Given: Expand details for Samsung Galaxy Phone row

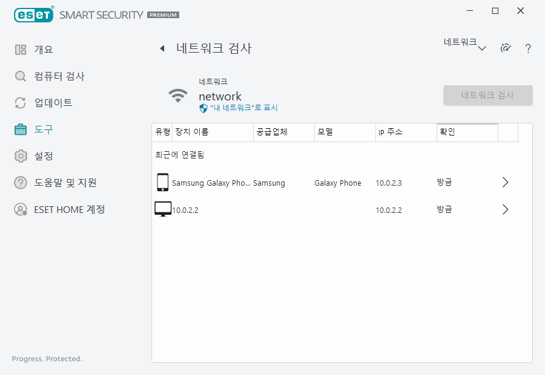Looking at the screenshot, I should point(506,183).
